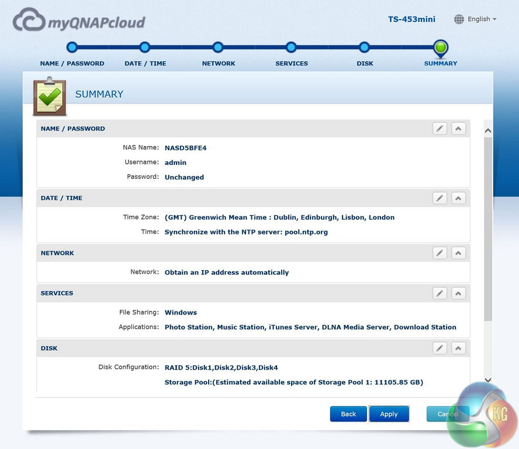519x449 pixels.
Task: Edit the Disk section with pencil icon
Action: pos(440,348)
